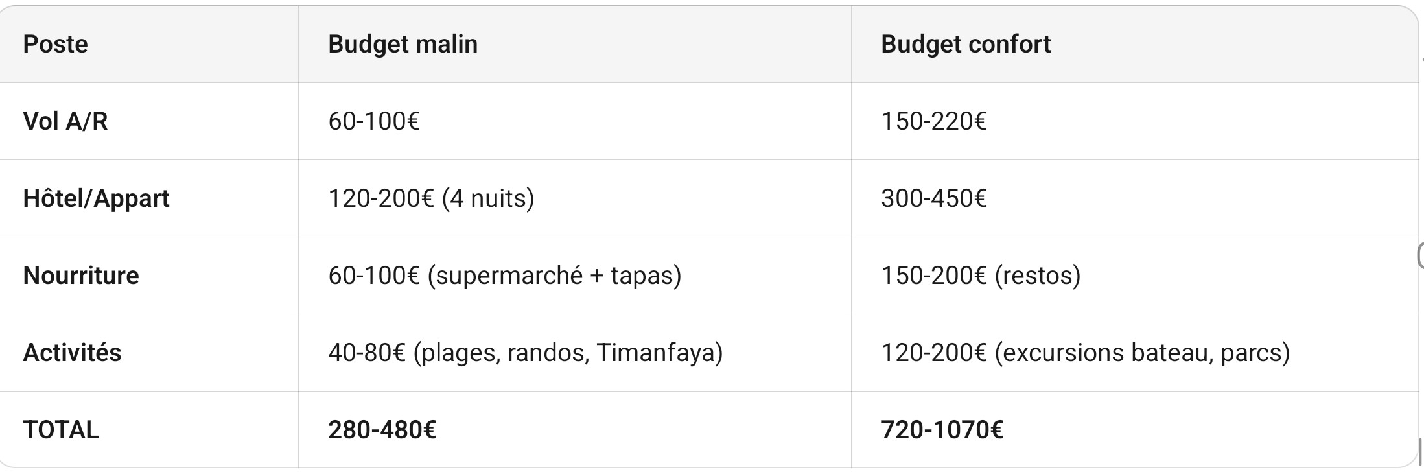Click the "120-200€ (4 nuits)" cell
This screenshot has height=472, width=1424.
pyautogui.click(x=431, y=198)
